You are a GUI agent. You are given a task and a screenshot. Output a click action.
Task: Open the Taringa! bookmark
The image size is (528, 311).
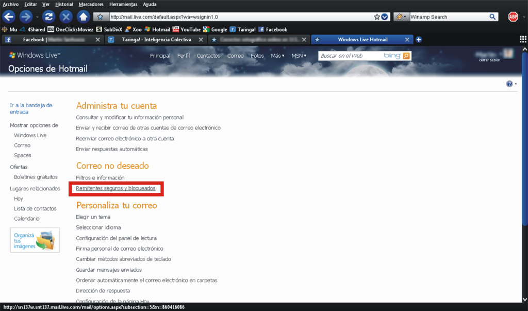(x=242, y=29)
